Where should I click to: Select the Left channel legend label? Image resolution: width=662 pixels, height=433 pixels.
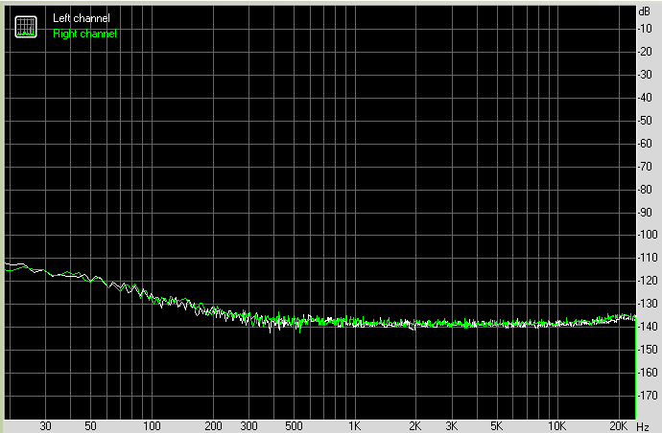coord(81,18)
